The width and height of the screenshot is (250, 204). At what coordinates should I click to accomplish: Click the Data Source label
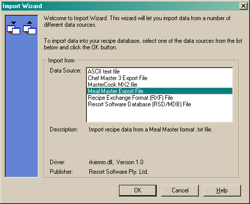65,71
